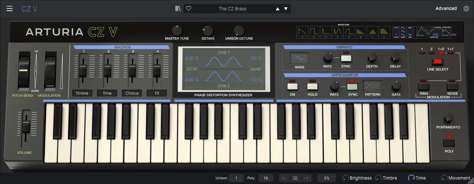This screenshot has height=184, width=474.
Task: Select the Vibrato wave shape display
Action: point(299,58)
